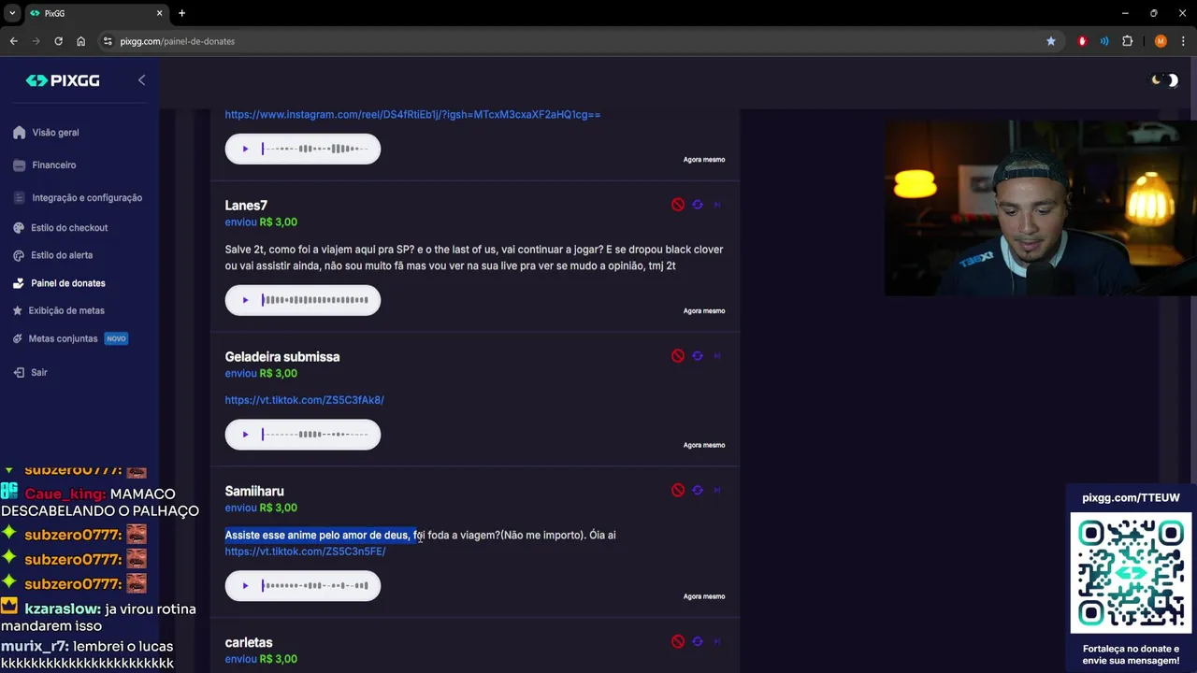
Task: Play Samiiharu's audio message
Action: [245, 586]
